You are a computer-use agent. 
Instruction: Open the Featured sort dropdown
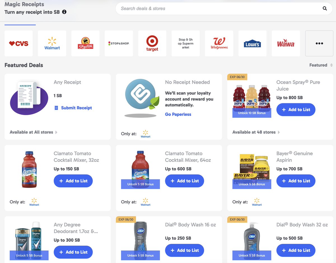(x=321, y=65)
